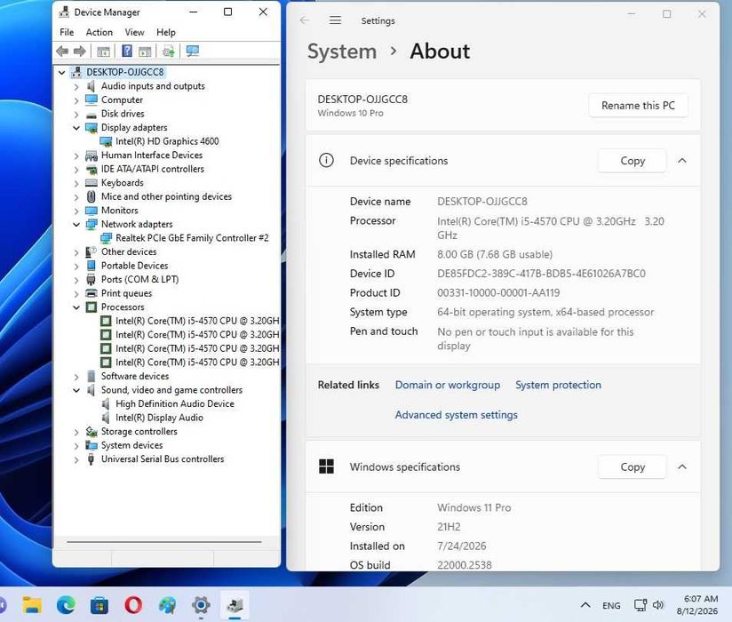732x622 pixels.
Task: Select Intel(R) HD Graphics 4600 device
Action: (167, 141)
